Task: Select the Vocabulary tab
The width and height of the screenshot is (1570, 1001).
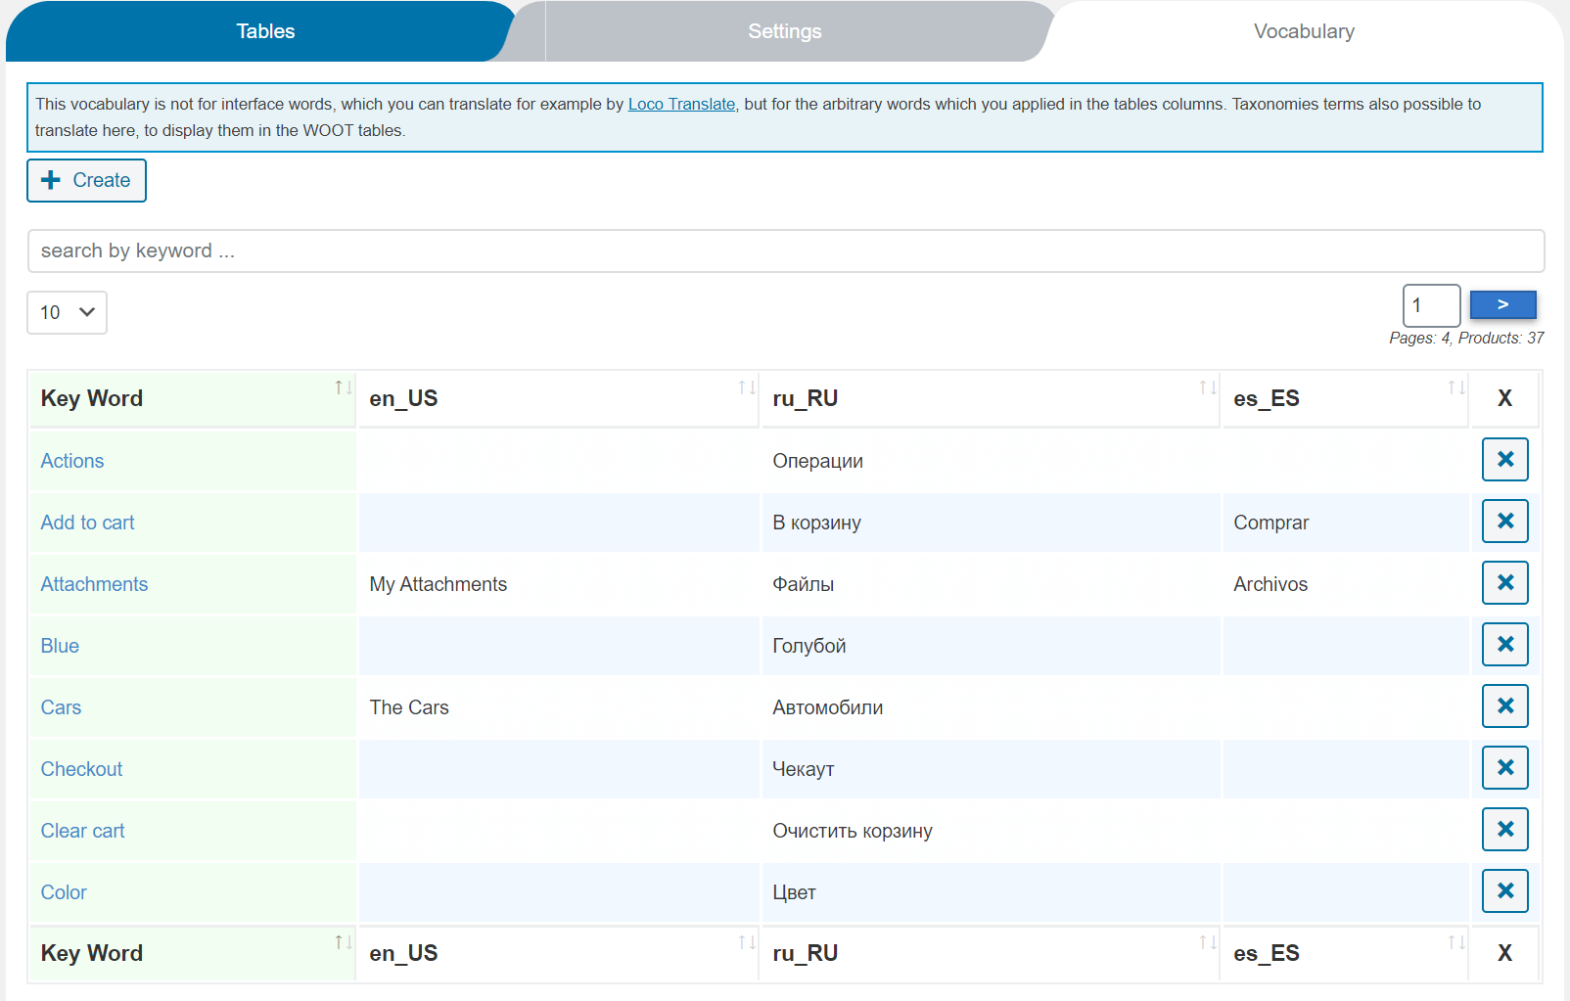Action: (1303, 31)
